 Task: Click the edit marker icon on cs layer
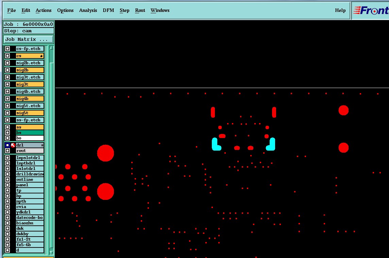[x=41, y=56]
